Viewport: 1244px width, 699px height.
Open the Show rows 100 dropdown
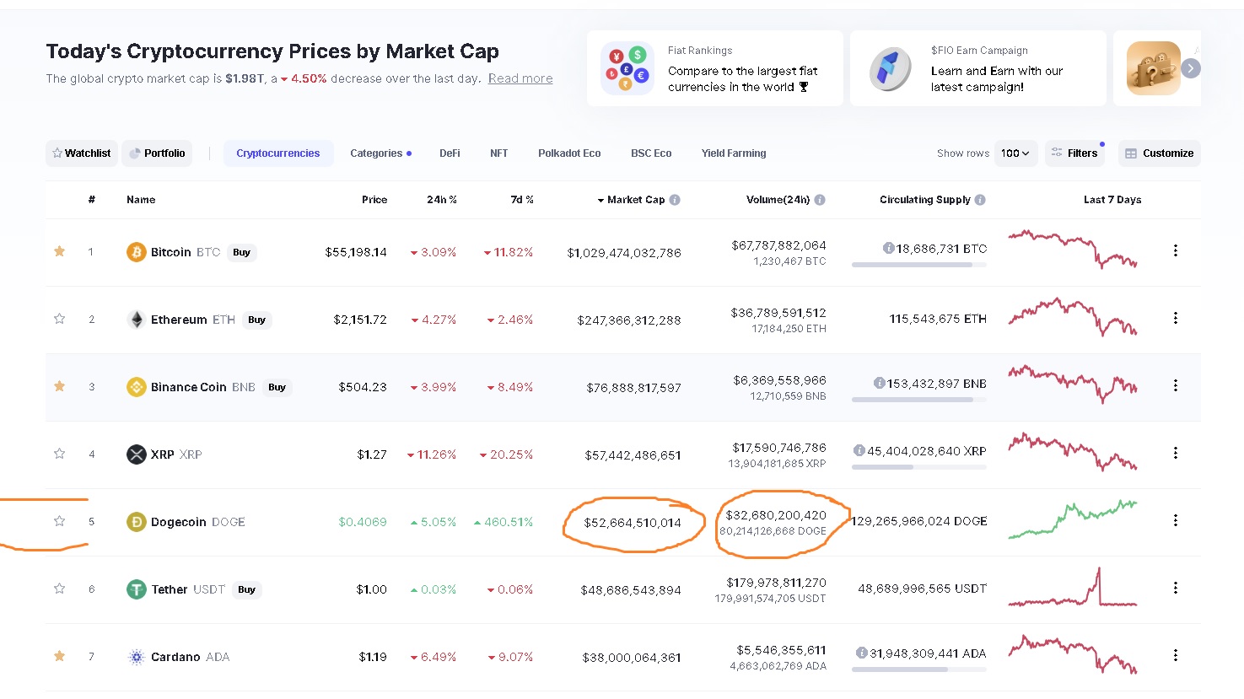pos(1015,153)
